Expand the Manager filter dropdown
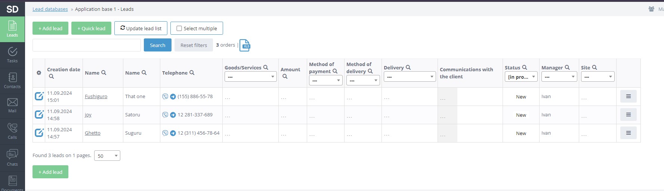This screenshot has height=191, width=664. pos(559,77)
